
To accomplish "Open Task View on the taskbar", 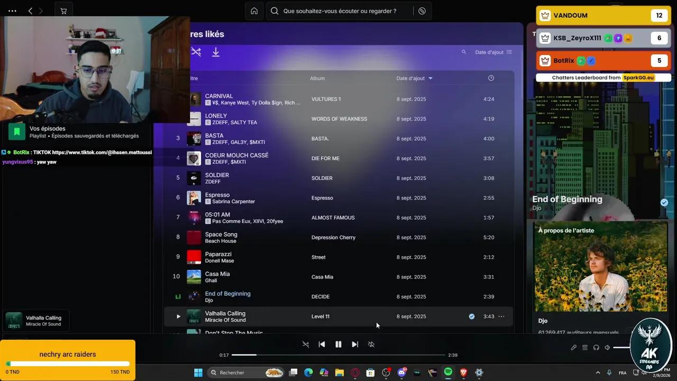I will 294,373.
